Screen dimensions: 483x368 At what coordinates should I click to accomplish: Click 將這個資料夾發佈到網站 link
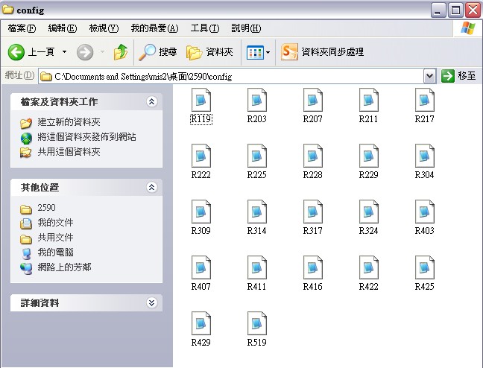pos(86,137)
